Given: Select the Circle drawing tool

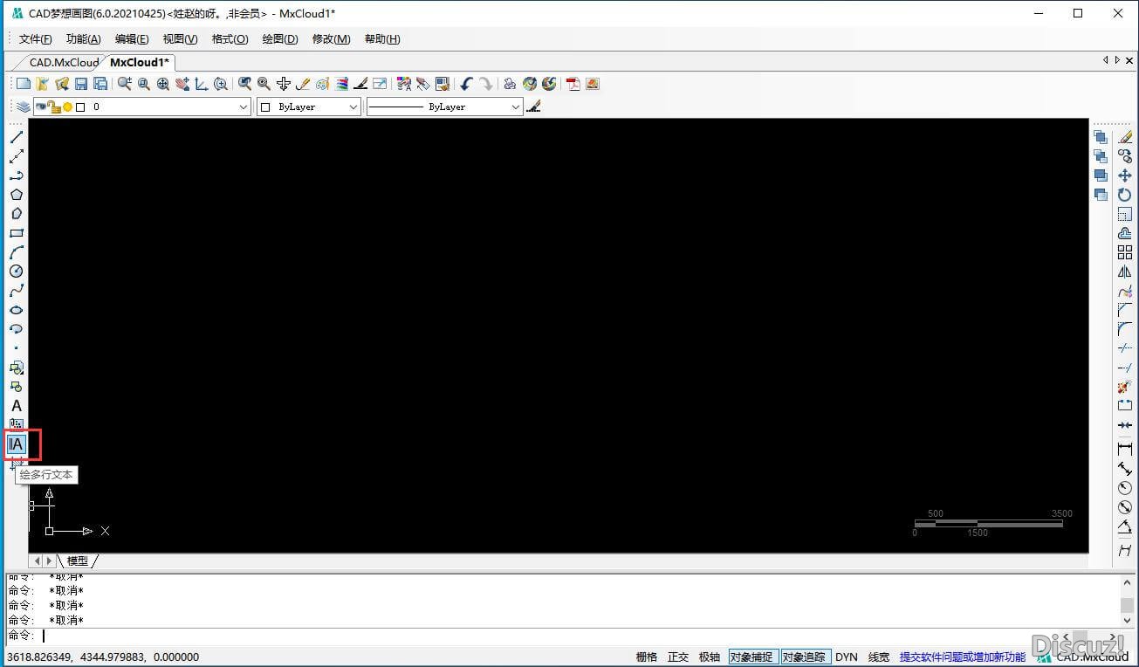Looking at the screenshot, I should coord(17,272).
